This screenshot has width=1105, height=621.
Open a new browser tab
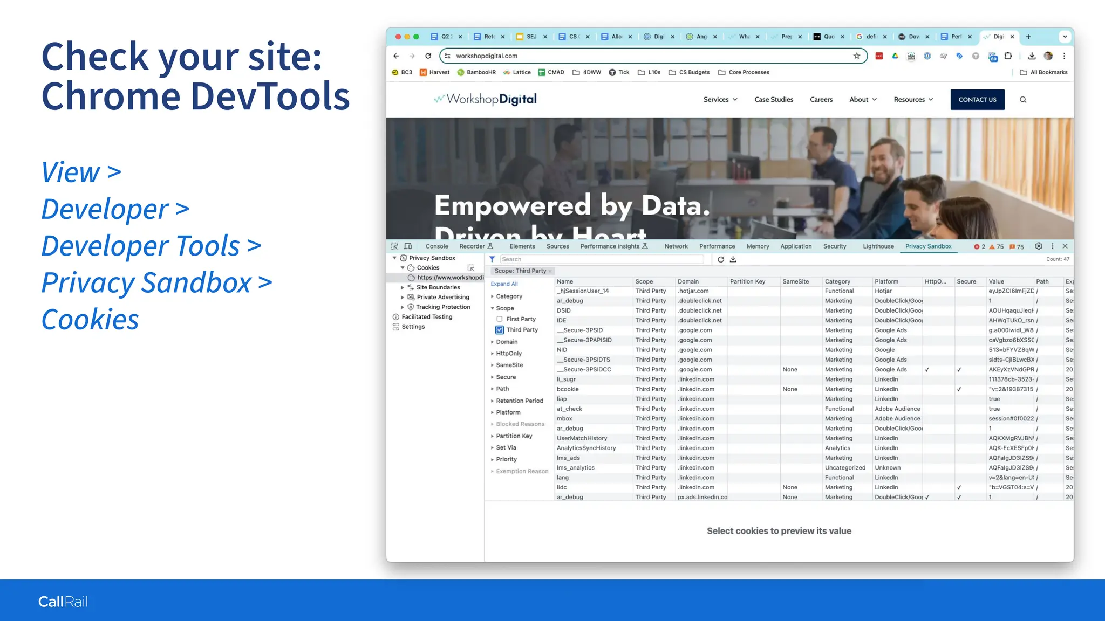pyautogui.click(x=1028, y=37)
